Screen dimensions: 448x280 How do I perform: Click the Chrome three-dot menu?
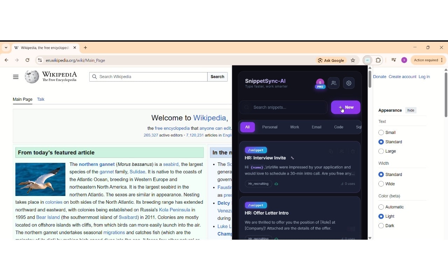pyautogui.click(x=442, y=60)
